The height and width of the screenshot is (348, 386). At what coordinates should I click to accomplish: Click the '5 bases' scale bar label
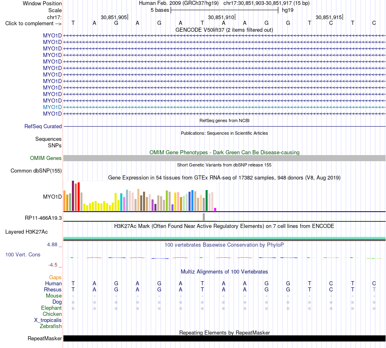[160, 10]
